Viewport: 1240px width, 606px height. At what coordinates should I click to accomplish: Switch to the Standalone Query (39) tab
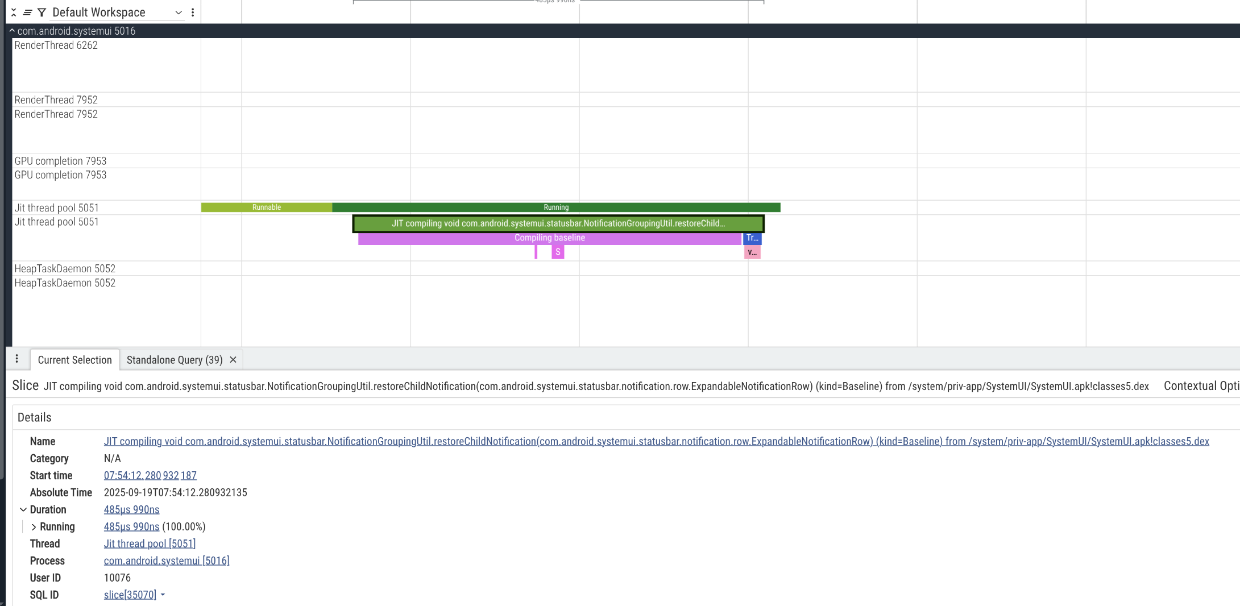pos(174,360)
